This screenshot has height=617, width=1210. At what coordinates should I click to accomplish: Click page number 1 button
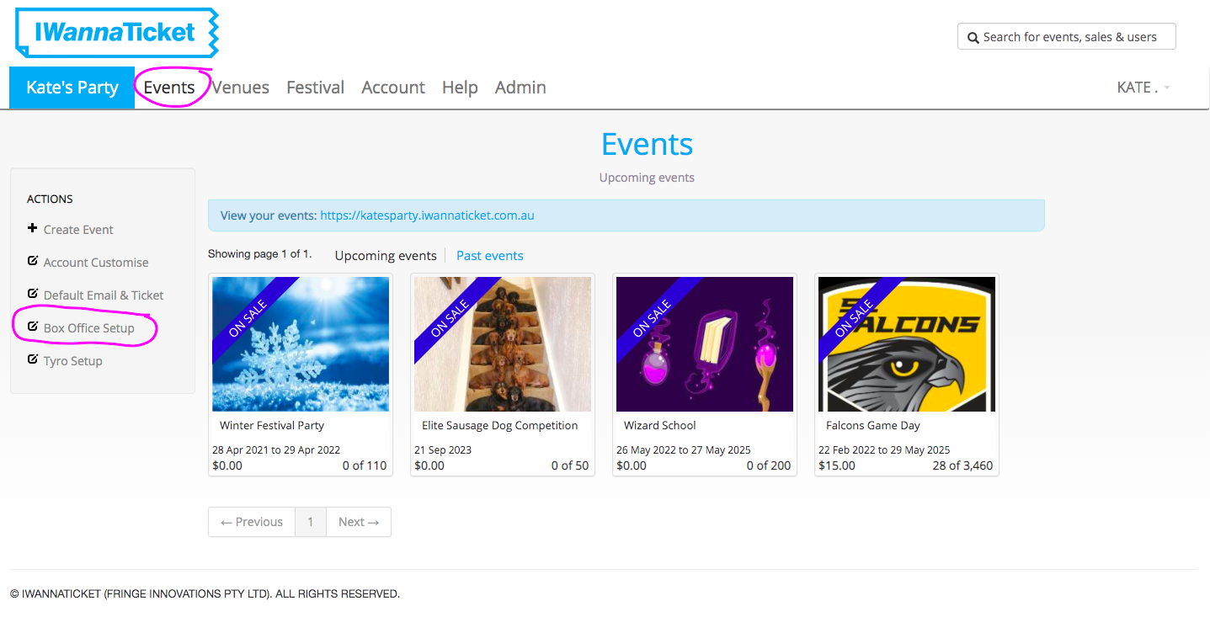(311, 522)
